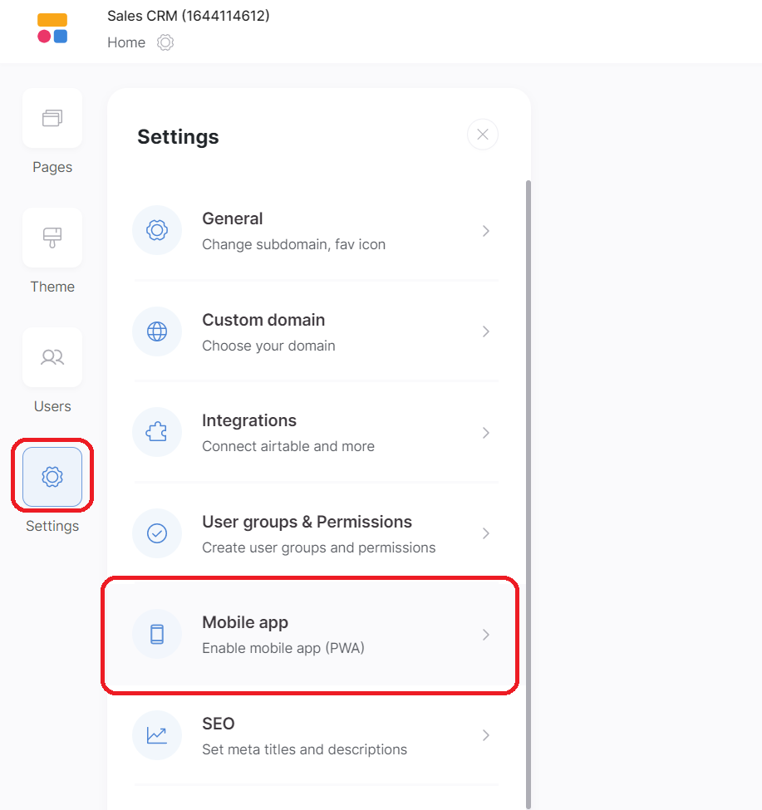
Task: Open the Pages sidebar icon
Action: (x=52, y=118)
